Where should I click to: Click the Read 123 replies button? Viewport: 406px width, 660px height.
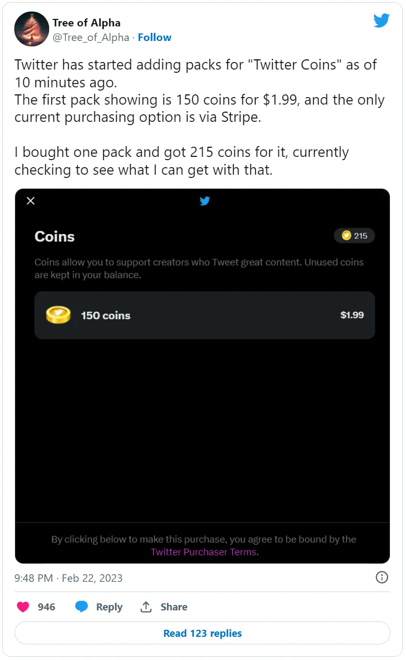(202, 633)
